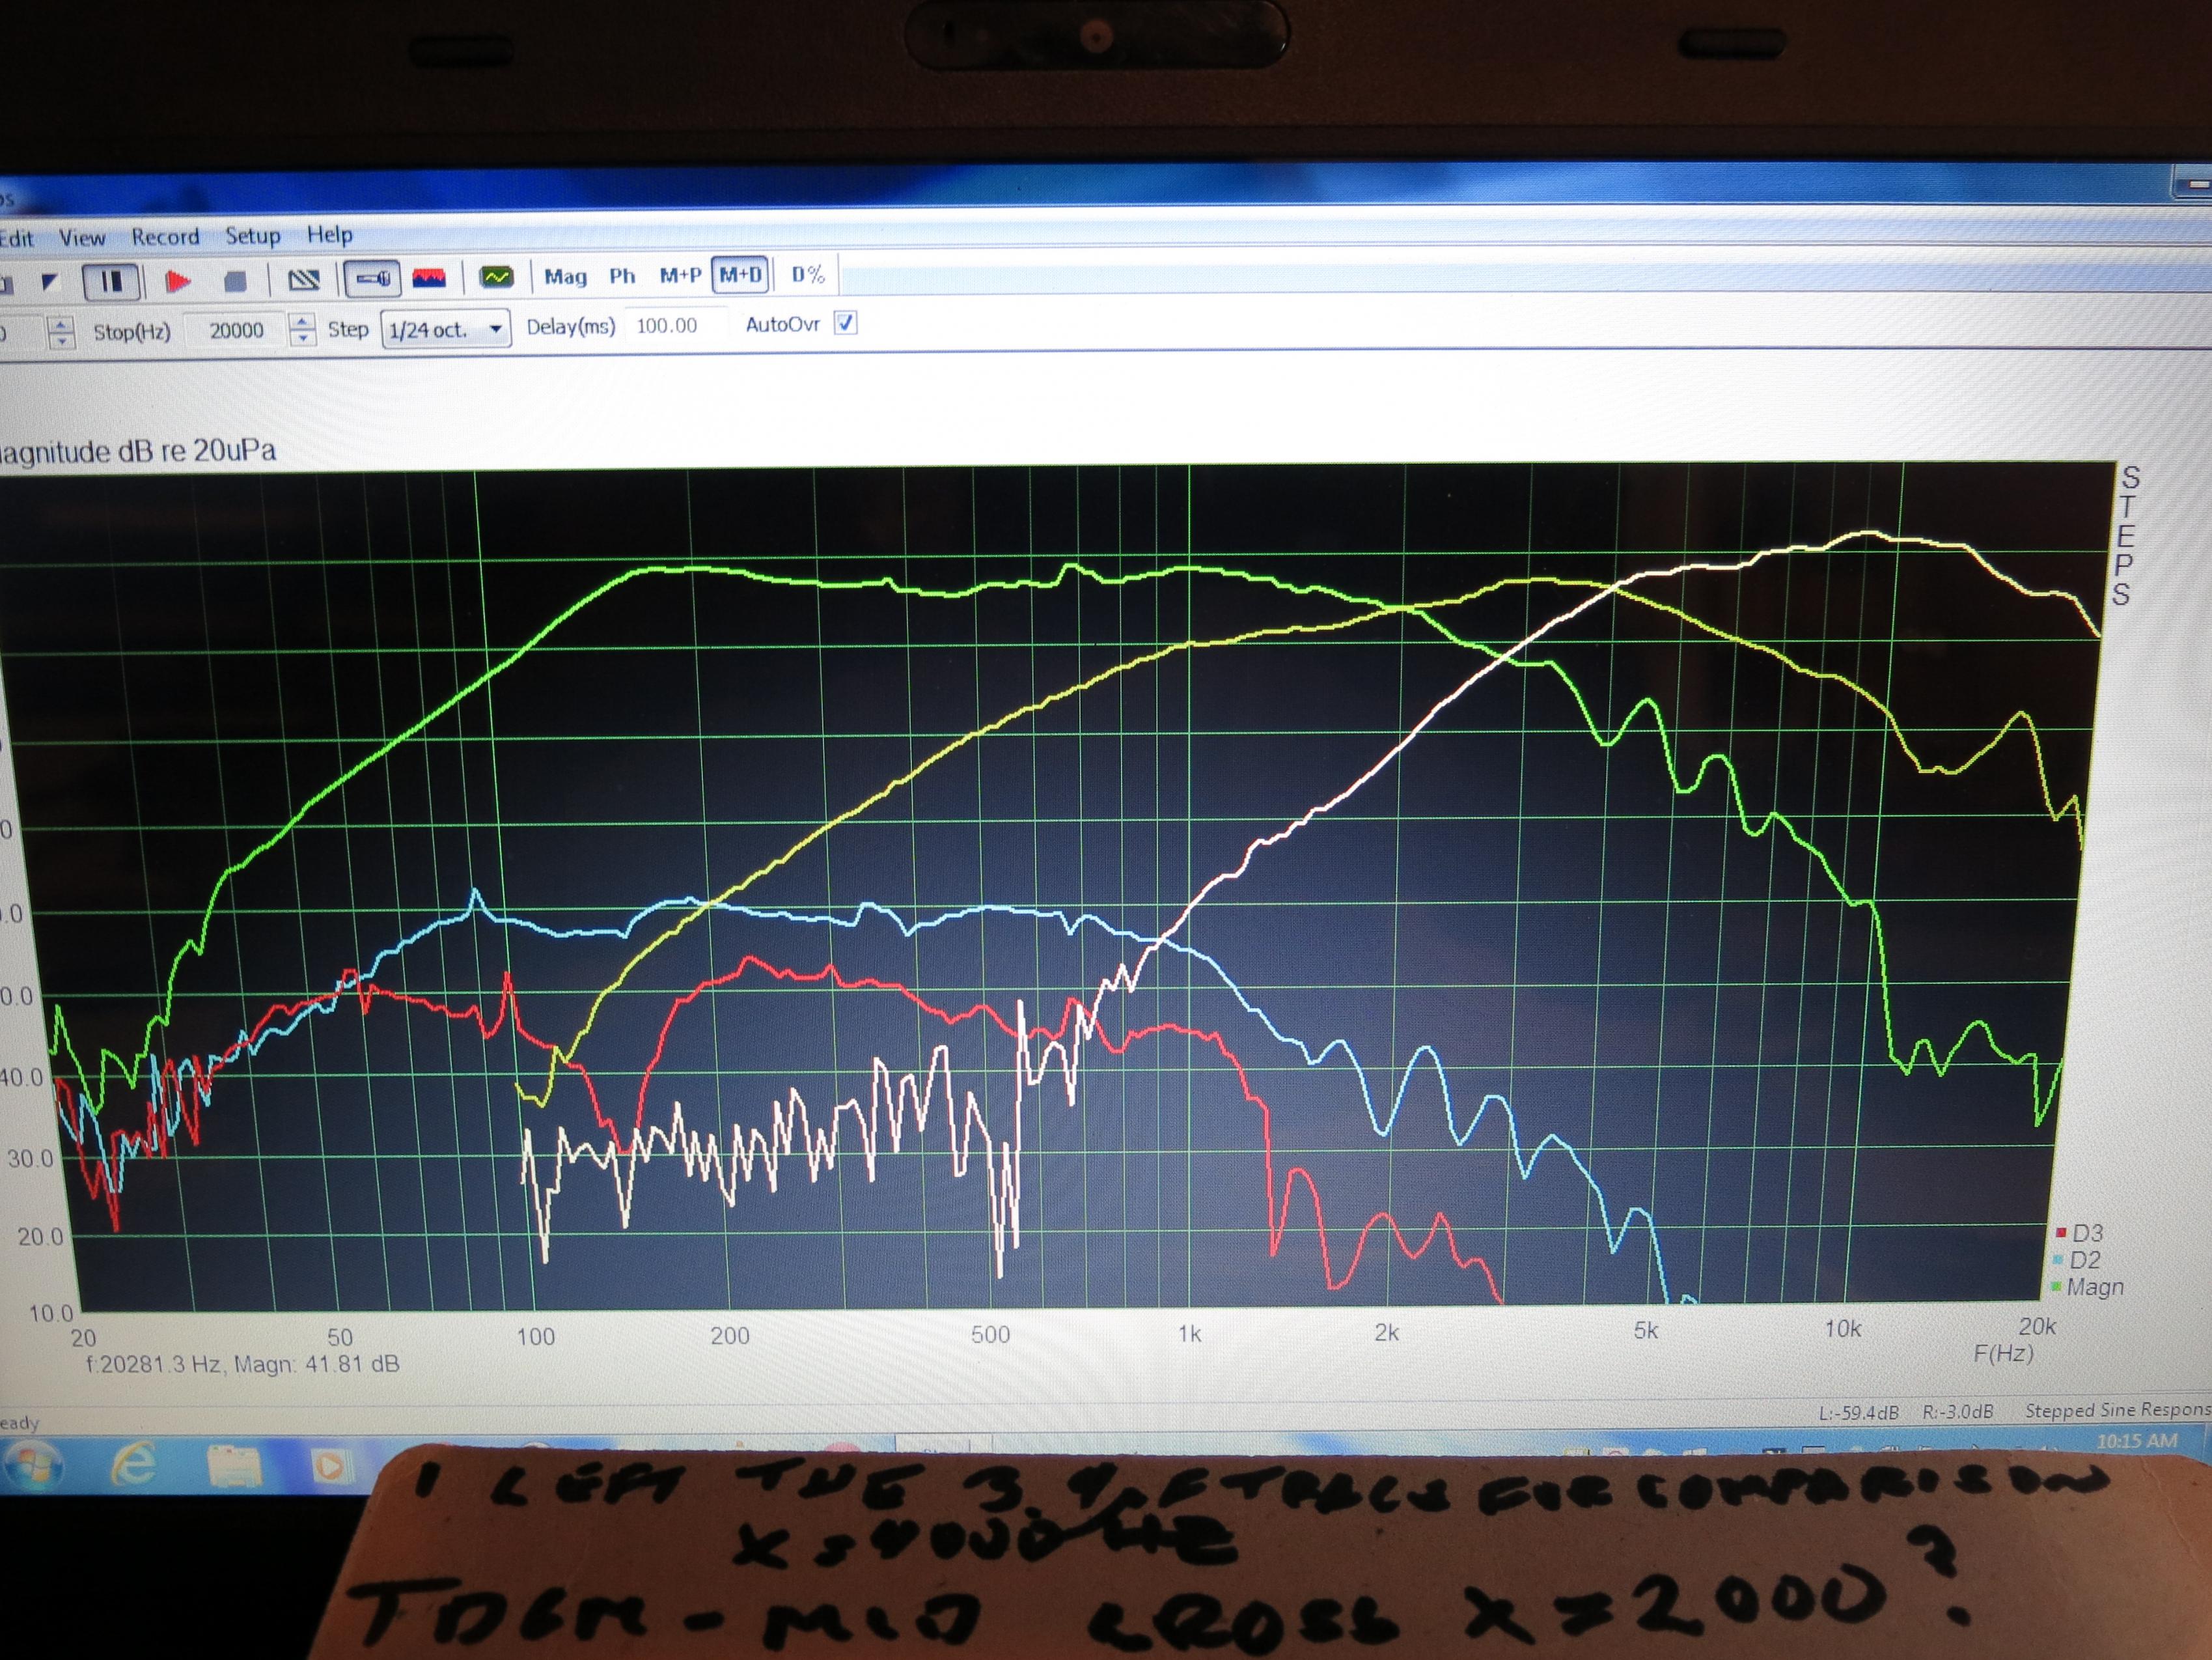Viewport: 2212px width, 1660px height.
Task: Toggle the AutoOvr checkbox
Action: pyautogui.click(x=845, y=323)
